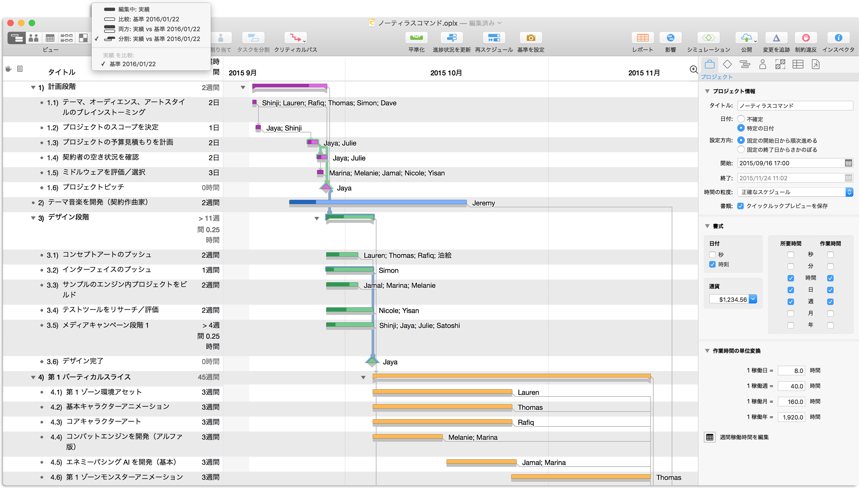
Task: Open the title 編集済み dropdown chevron
Action: pyautogui.click(x=499, y=23)
